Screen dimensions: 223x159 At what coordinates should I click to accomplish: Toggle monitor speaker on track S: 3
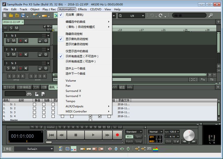pyautogui.click(x=26, y=68)
